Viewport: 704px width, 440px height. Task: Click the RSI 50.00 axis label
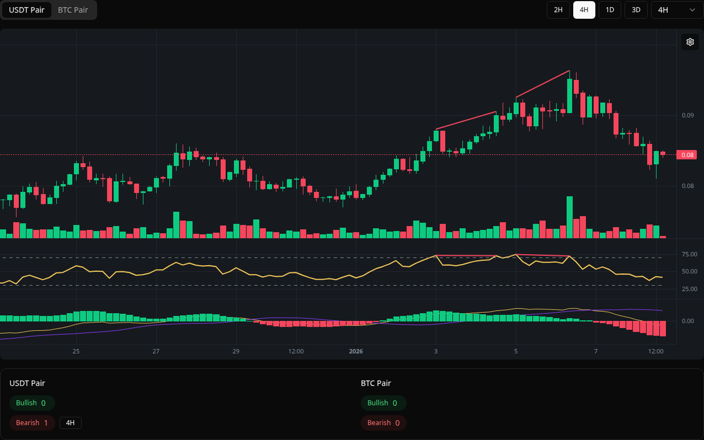(689, 272)
